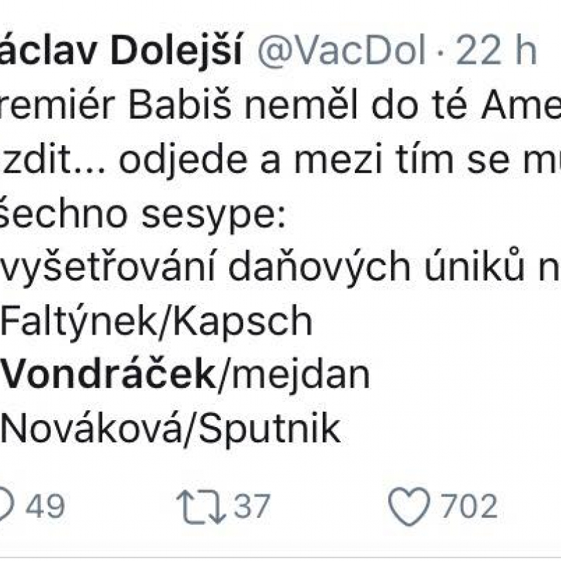
Task: Click the Faltýnek/Kapsch line of the tweet
Action: (x=157, y=321)
